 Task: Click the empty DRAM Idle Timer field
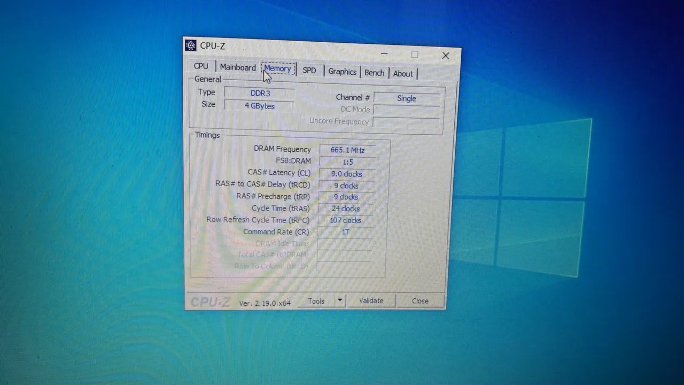344,244
